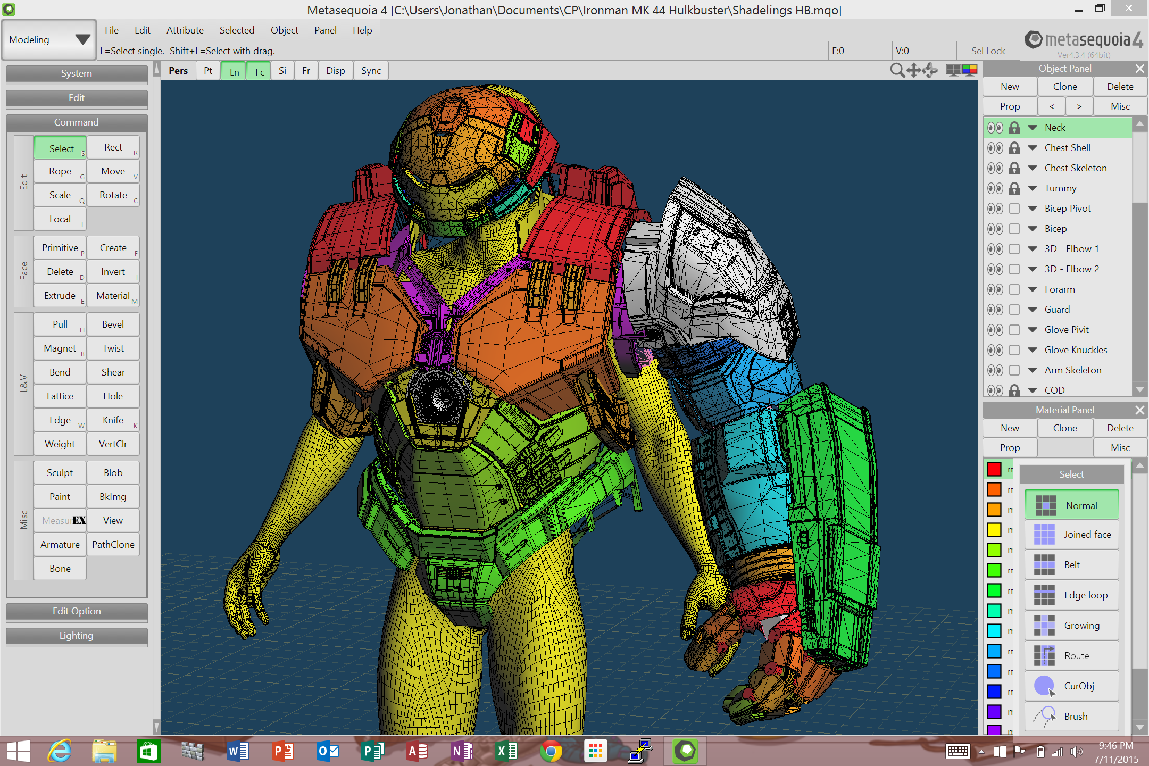Viewport: 1149px width, 766px height.
Task: Choose the Belt selection mode icon
Action: click(x=1044, y=564)
